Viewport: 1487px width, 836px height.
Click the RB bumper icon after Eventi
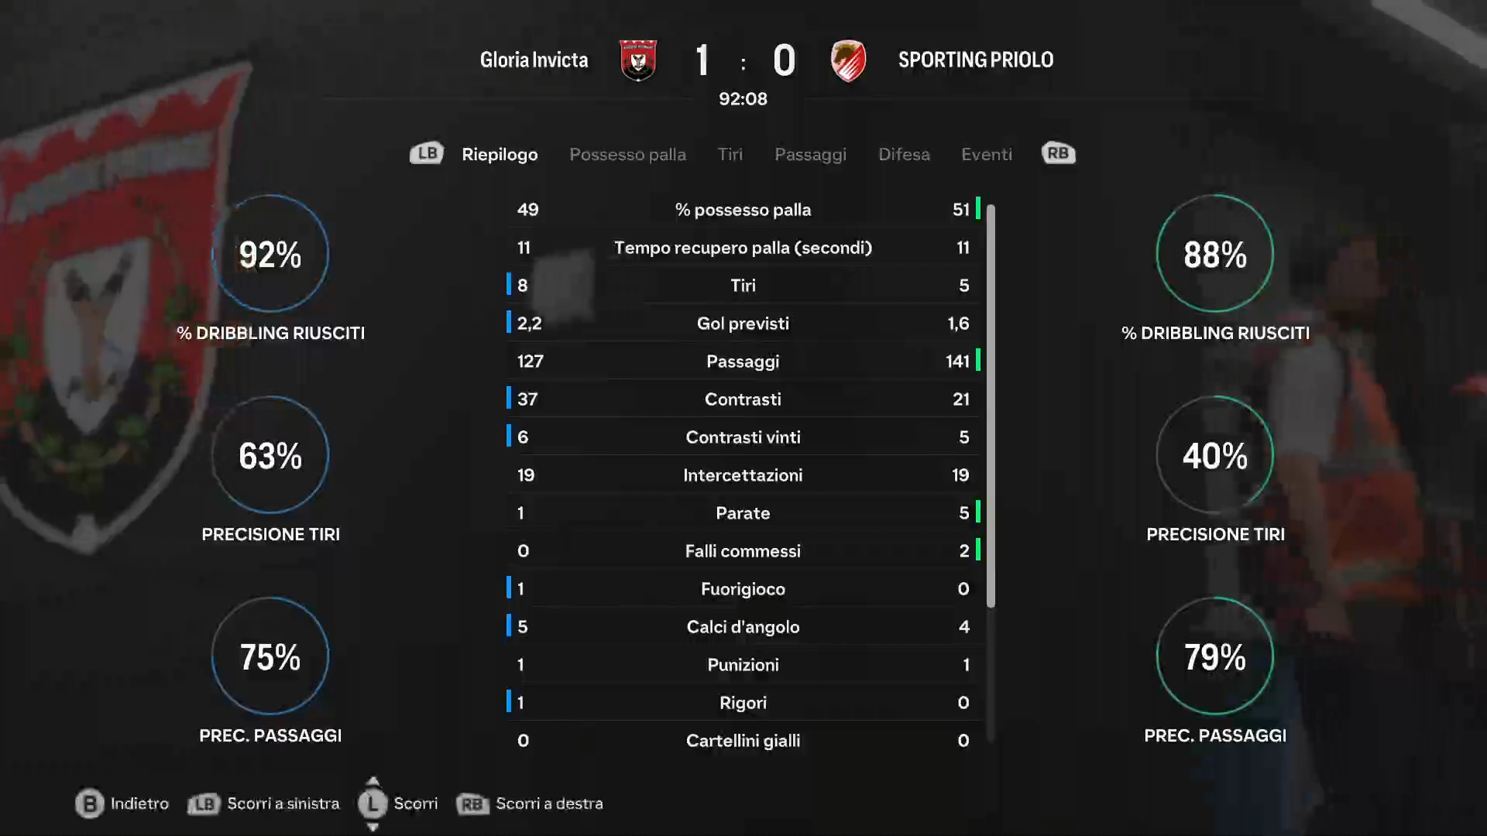click(1058, 153)
